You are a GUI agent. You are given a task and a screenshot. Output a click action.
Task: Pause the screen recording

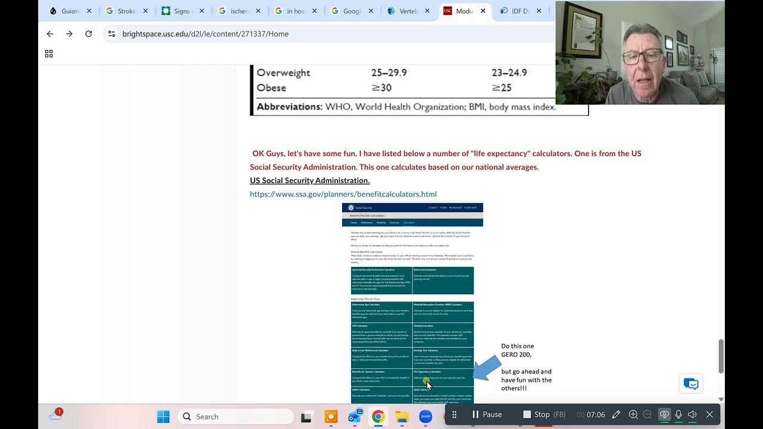tap(486, 415)
